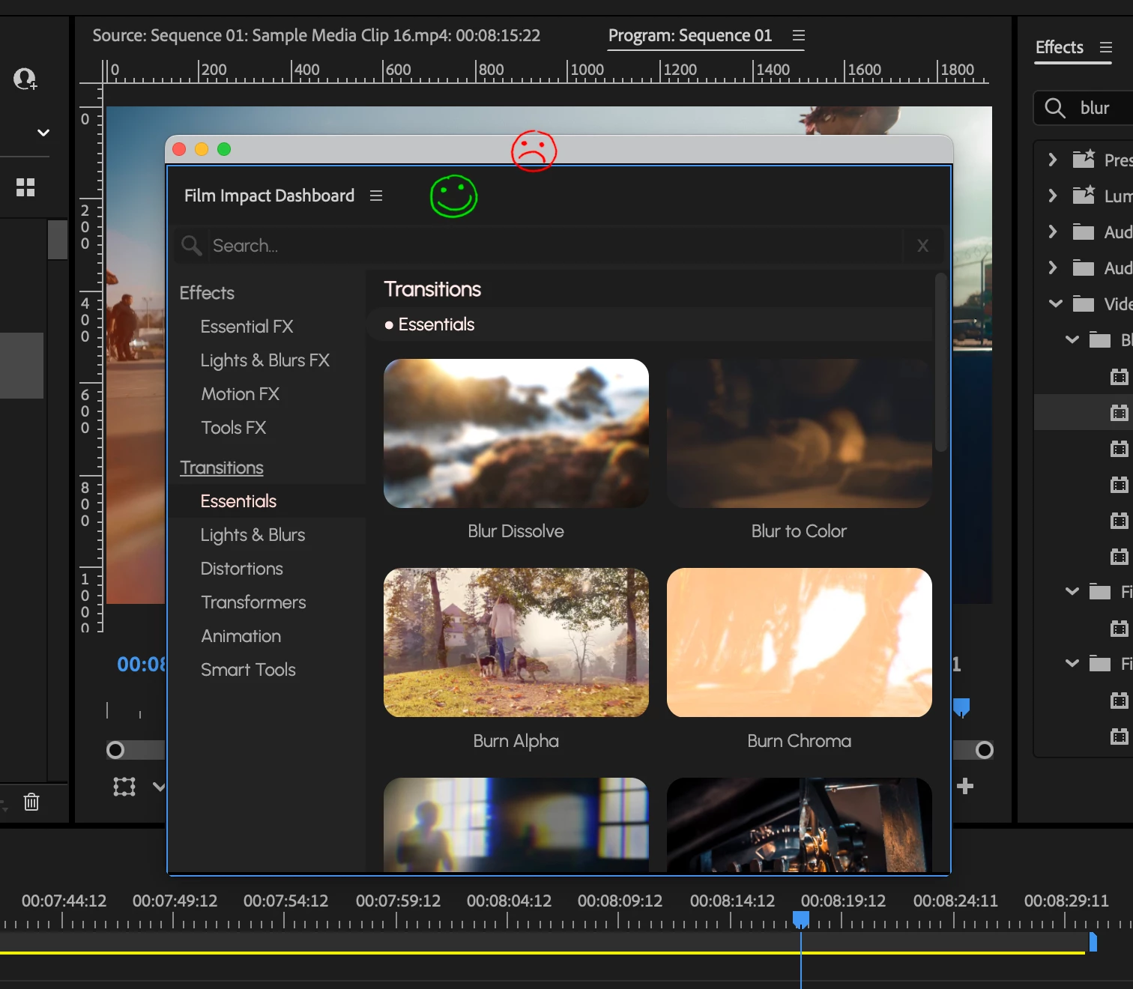This screenshot has width=1133, height=989.
Task: Open Lights & Blurs transitions category
Action: (253, 535)
